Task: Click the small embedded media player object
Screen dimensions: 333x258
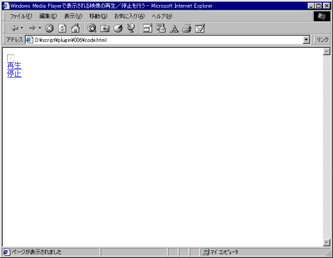Action: click(x=11, y=58)
